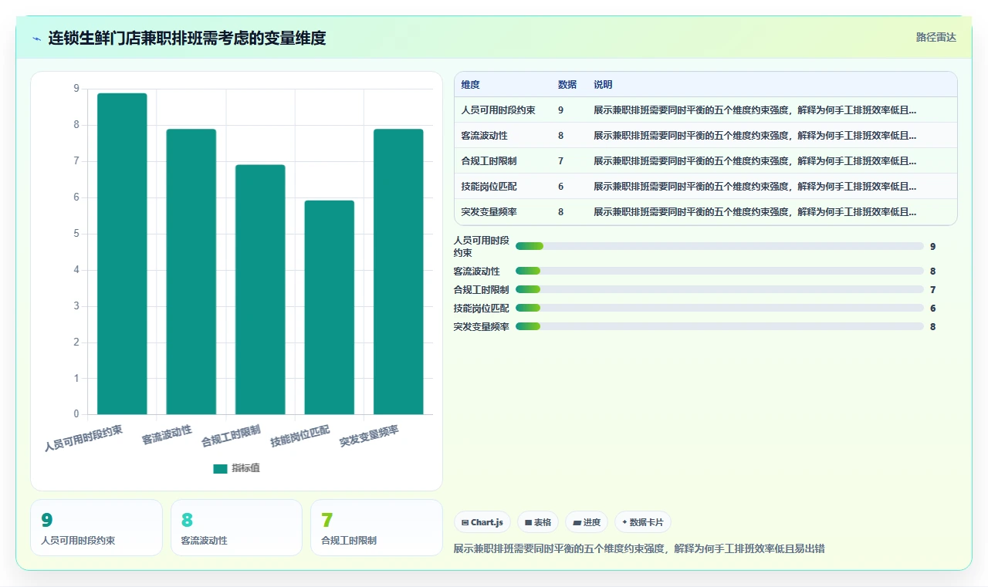Viewport: 988px width, 587px height.
Task: Click x-axis label 技能岗位匹配
Action: (299, 436)
